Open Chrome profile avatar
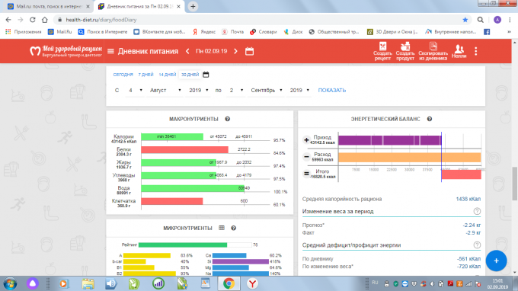 497,20
